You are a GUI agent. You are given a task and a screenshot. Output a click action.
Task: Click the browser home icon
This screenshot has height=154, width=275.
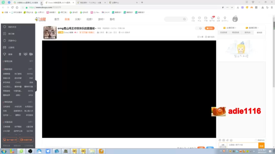(x=17, y=8)
